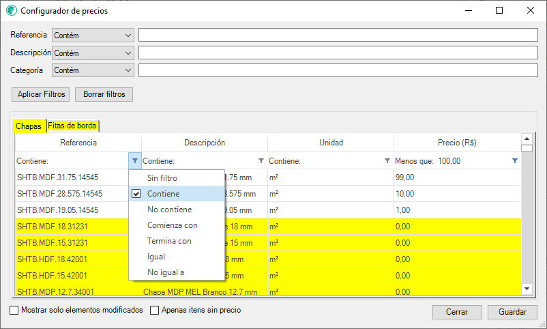Choose No contiene filter option
Screen dimensions: 547x329
point(177,210)
